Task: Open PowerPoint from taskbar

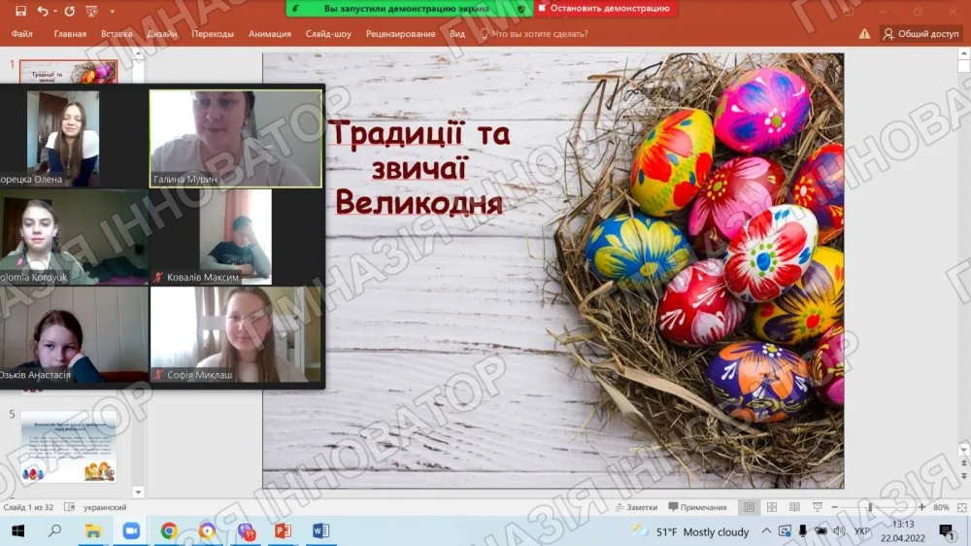Action: click(x=283, y=531)
